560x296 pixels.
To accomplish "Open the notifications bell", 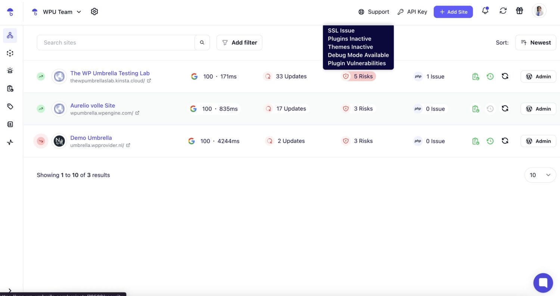I will pyautogui.click(x=485, y=11).
